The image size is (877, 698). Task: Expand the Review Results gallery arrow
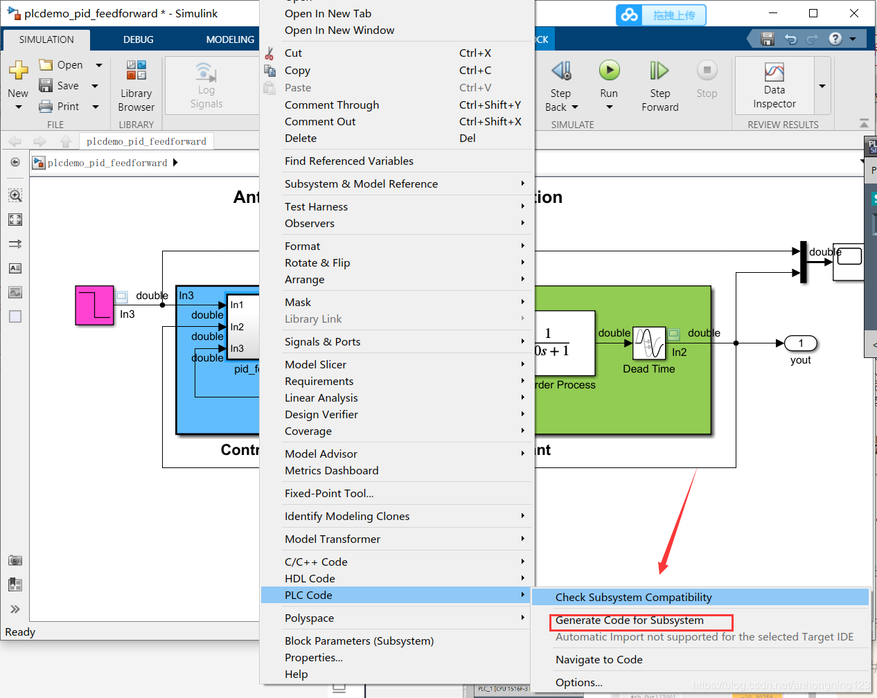tap(822, 86)
